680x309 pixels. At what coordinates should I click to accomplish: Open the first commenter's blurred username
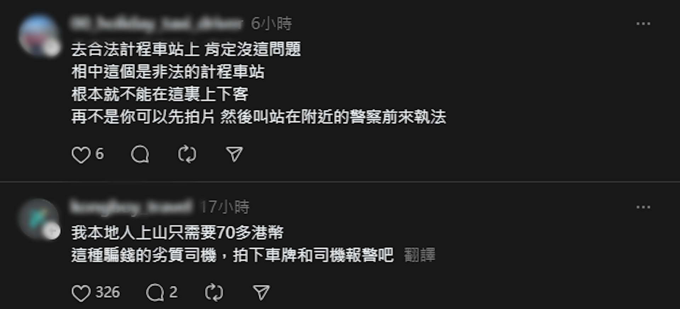click(157, 24)
